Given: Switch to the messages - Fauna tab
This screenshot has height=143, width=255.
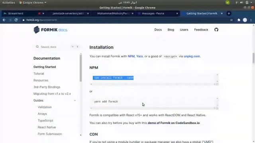Looking at the screenshot, I should point(153,14).
